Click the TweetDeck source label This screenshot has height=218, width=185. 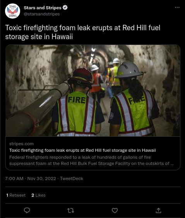coord(72,179)
